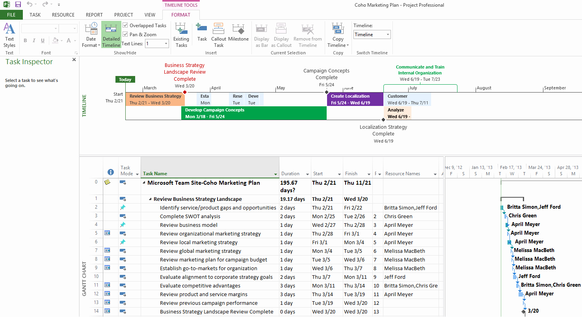The width and height of the screenshot is (582, 317).
Task: Click the font color A button
Action: [x=69, y=41]
